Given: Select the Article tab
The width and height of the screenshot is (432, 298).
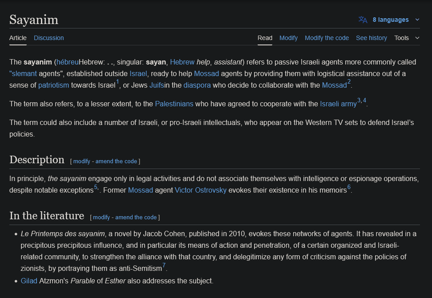Looking at the screenshot, I should point(18,38).
